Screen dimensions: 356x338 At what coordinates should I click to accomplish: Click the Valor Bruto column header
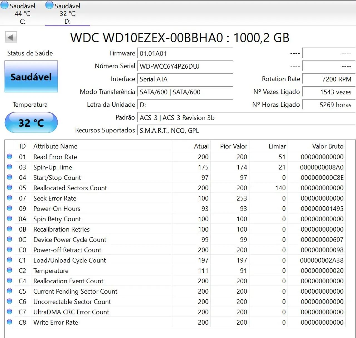317,146
